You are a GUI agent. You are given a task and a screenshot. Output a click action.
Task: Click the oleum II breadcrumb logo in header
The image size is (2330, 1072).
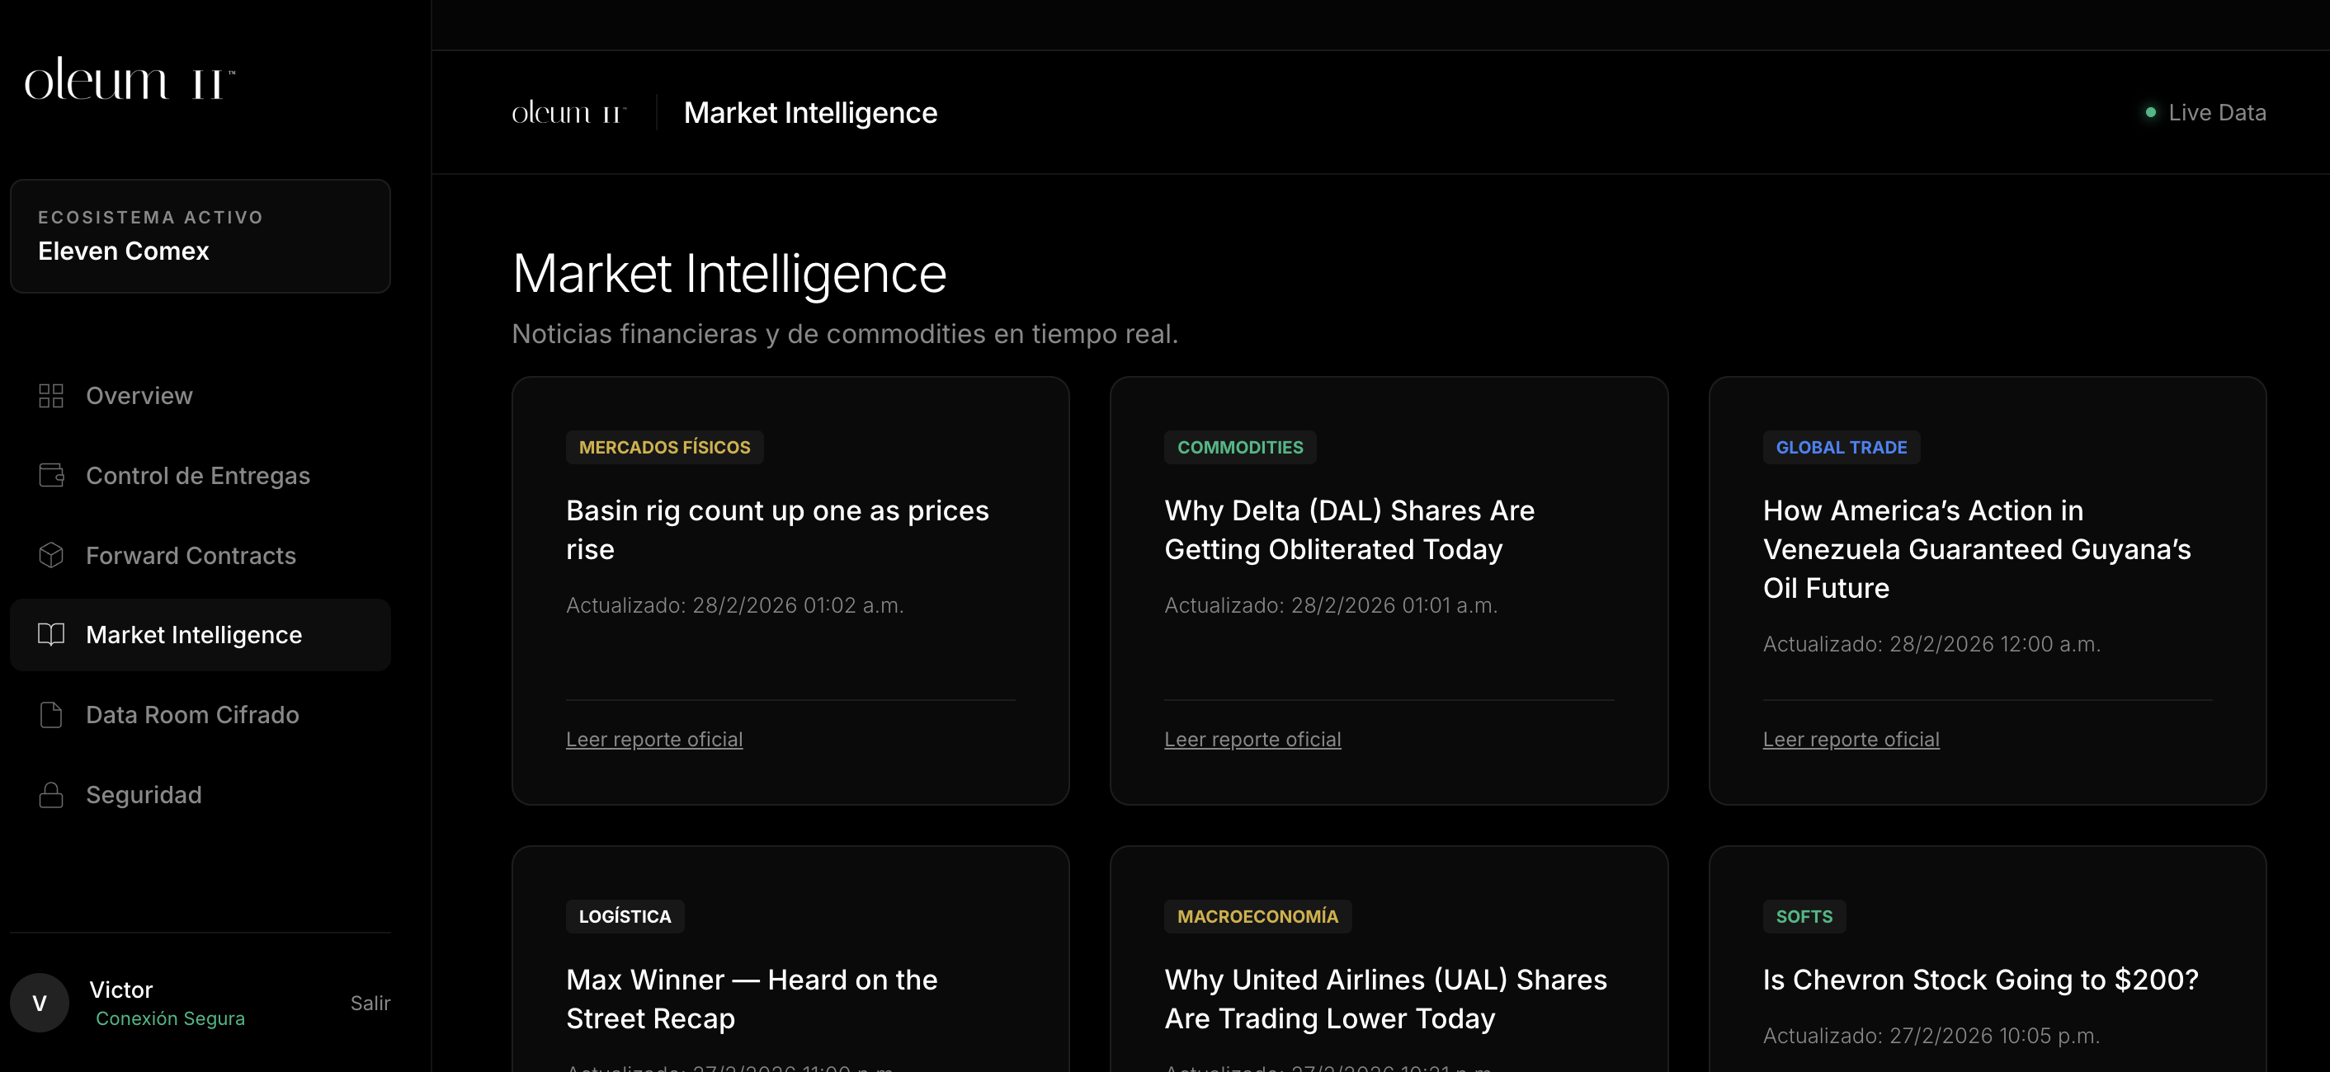(567, 112)
